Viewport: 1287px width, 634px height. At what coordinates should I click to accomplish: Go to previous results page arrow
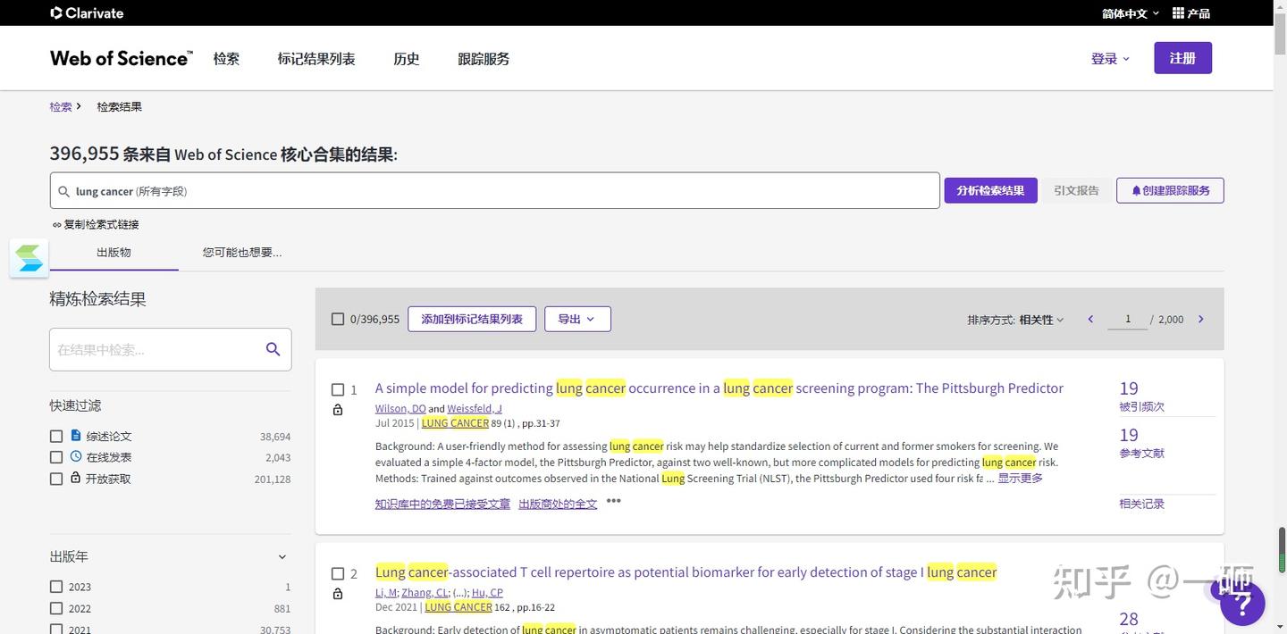(1090, 319)
